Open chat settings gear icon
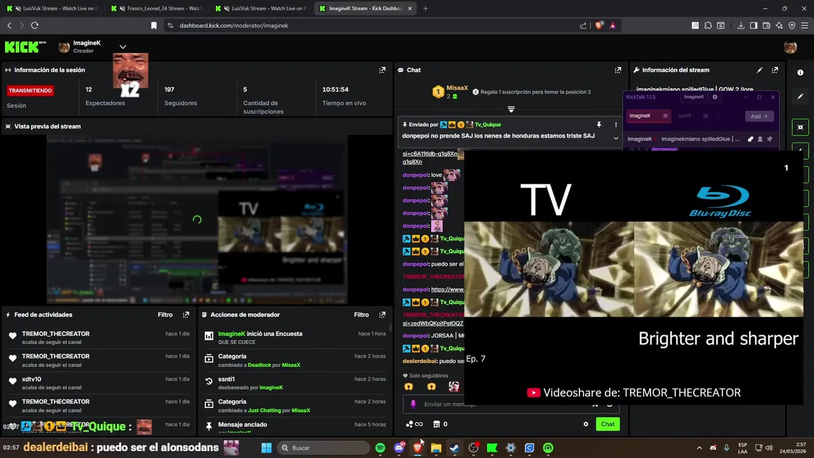 [x=586, y=424]
